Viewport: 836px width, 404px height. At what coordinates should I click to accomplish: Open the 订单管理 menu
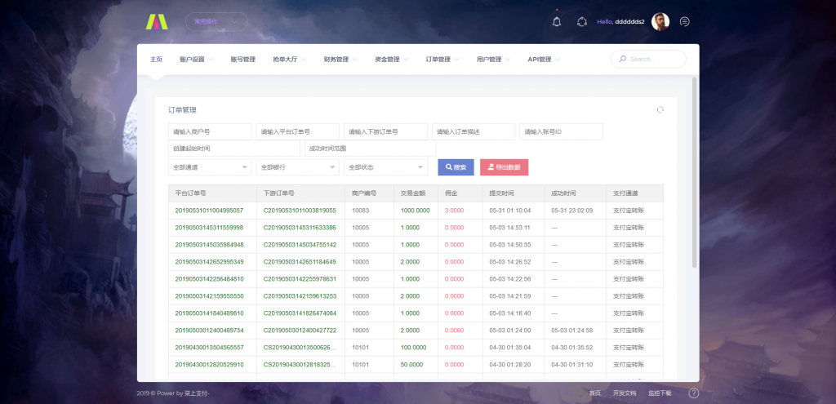pyautogui.click(x=442, y=60)
